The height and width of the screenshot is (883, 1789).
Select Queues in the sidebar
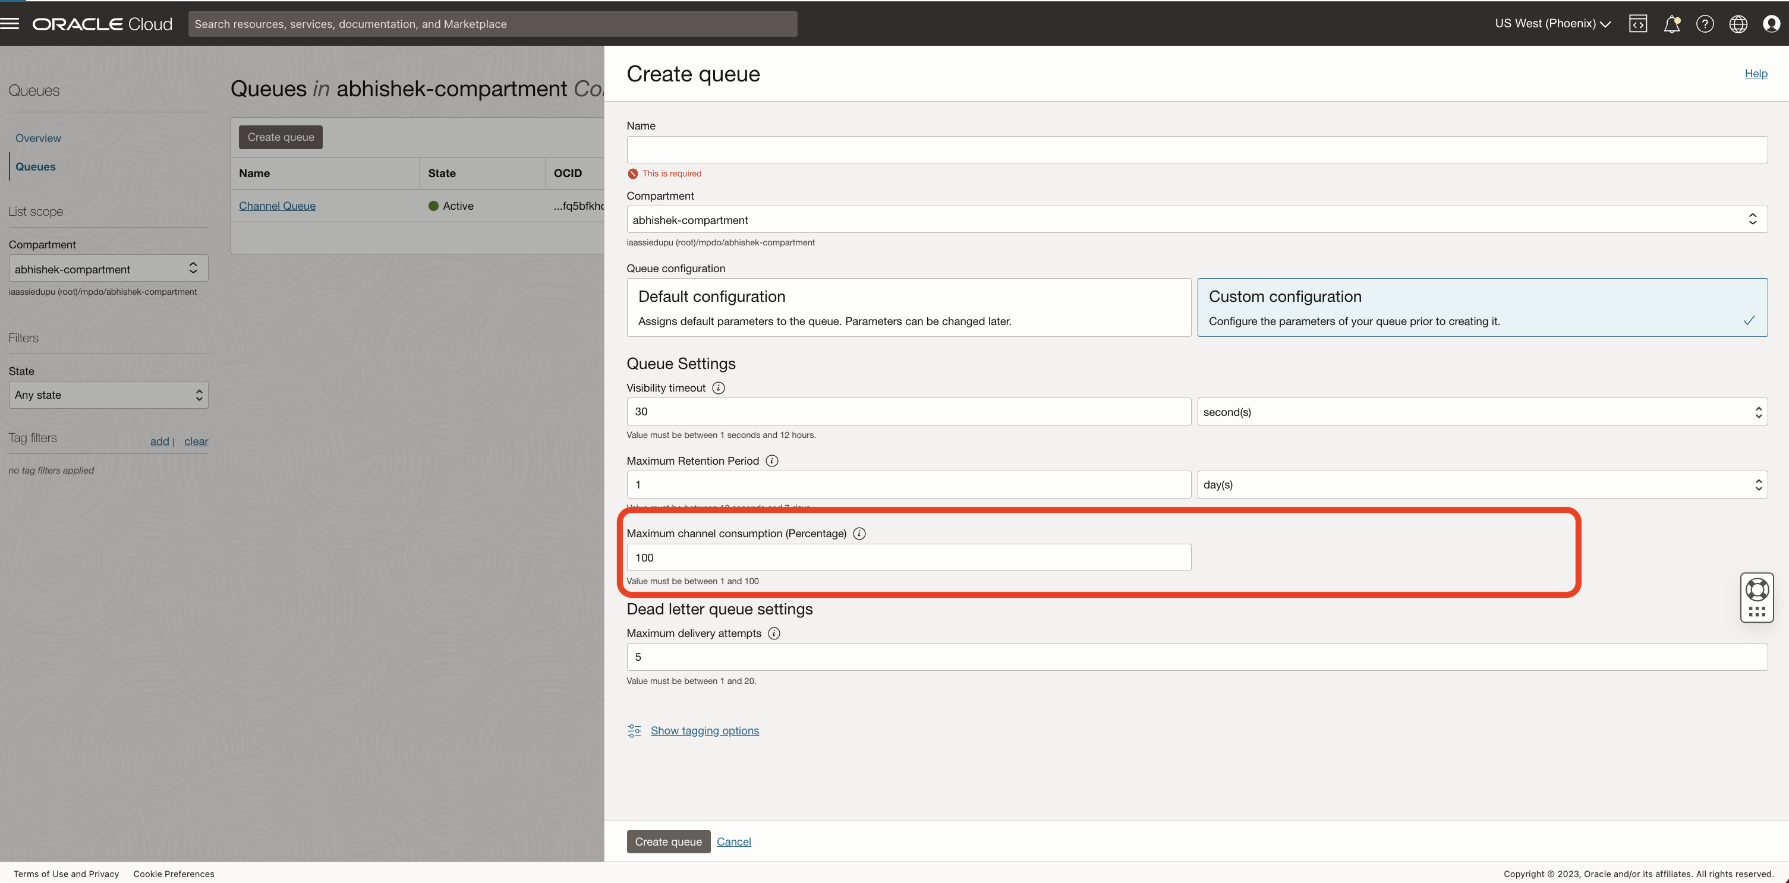coord(36,166)
